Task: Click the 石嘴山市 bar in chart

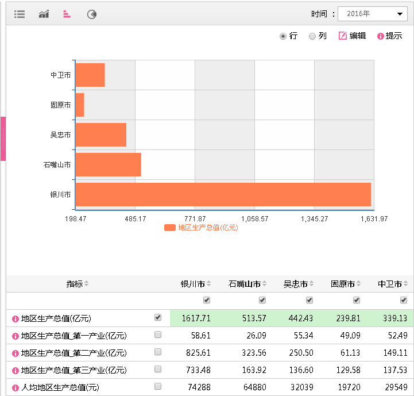Action: [x=109, y=165]
